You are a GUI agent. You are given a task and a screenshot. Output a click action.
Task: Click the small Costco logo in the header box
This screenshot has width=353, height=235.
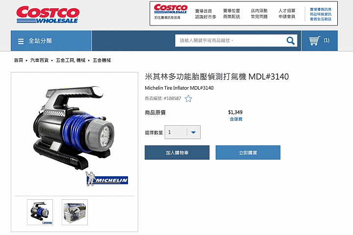click(171, 9)
